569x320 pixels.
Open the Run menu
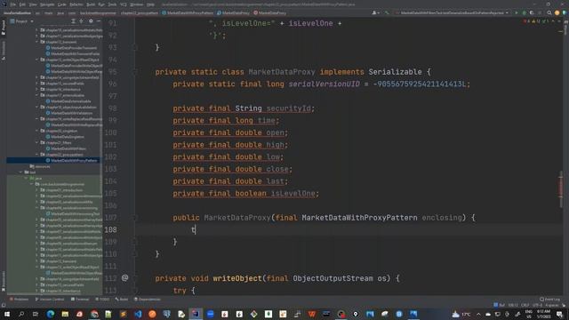click(x=101, y=4)
